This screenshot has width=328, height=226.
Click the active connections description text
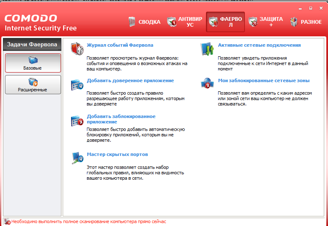(263, 63)
